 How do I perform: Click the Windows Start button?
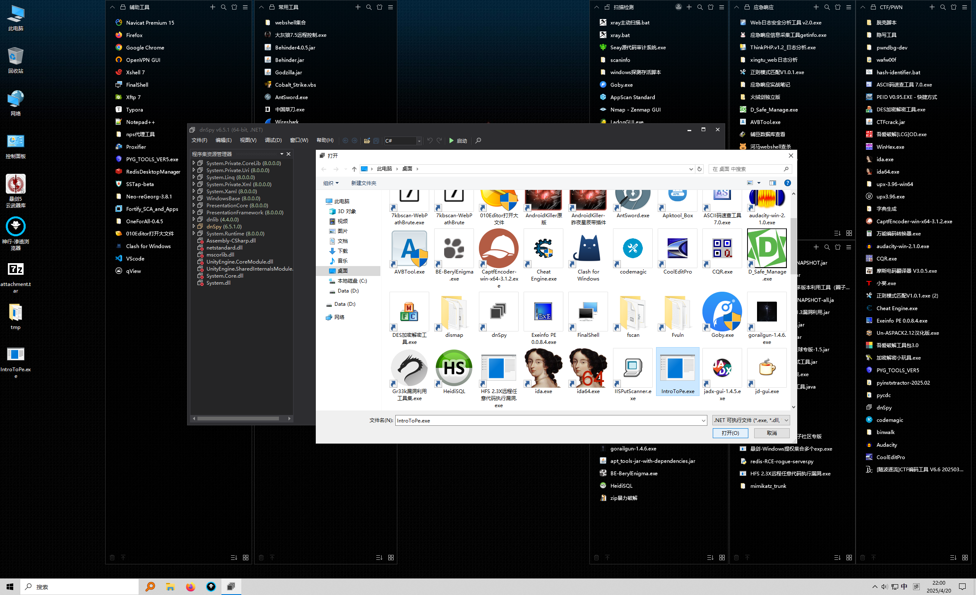tap(10, 586)
